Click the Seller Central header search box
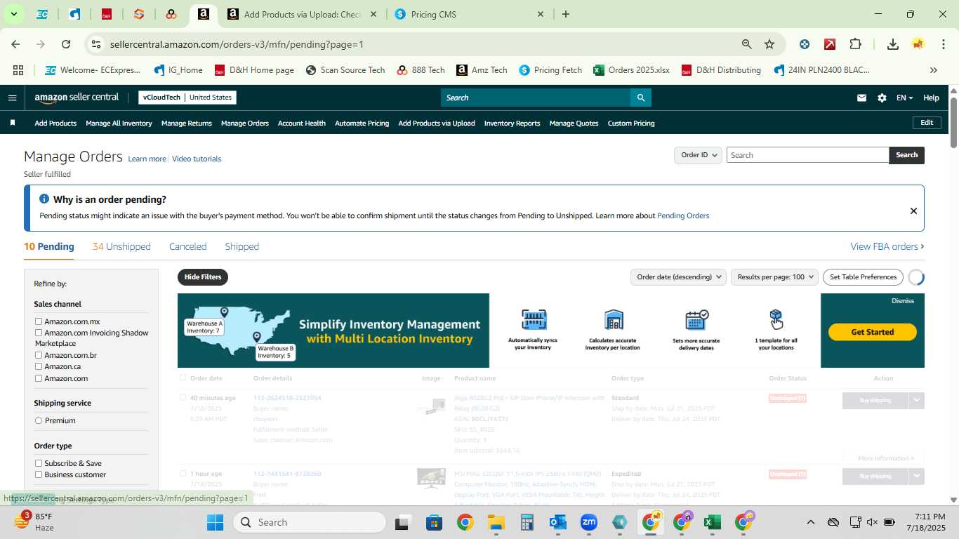 (535, 98)
